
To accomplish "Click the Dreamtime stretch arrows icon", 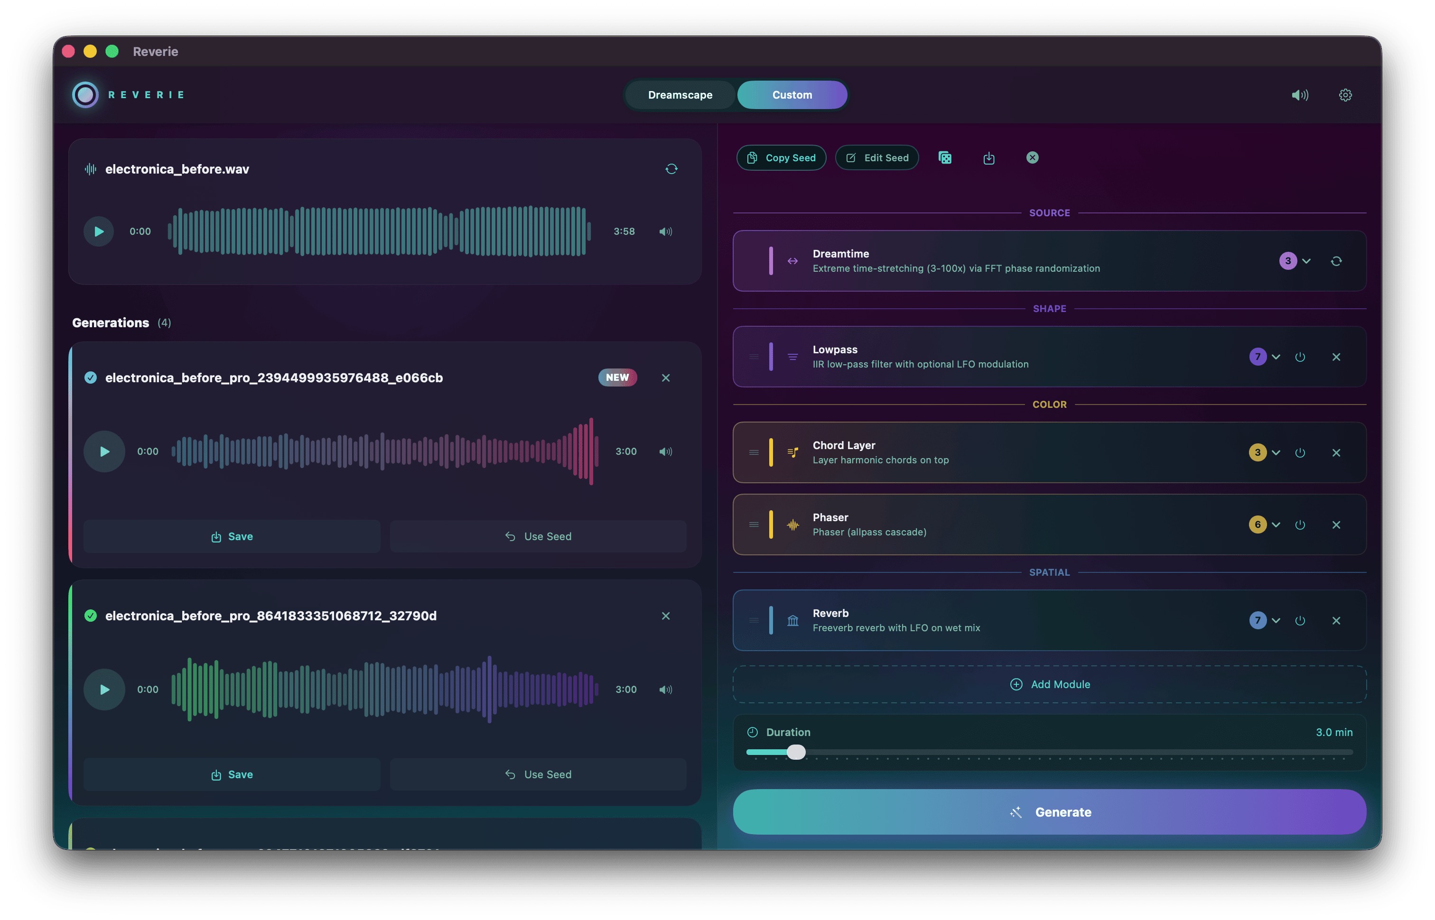I will 792,261.
